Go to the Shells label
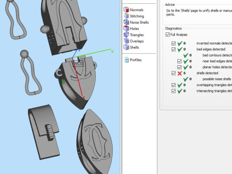 (x=134, y=47)
